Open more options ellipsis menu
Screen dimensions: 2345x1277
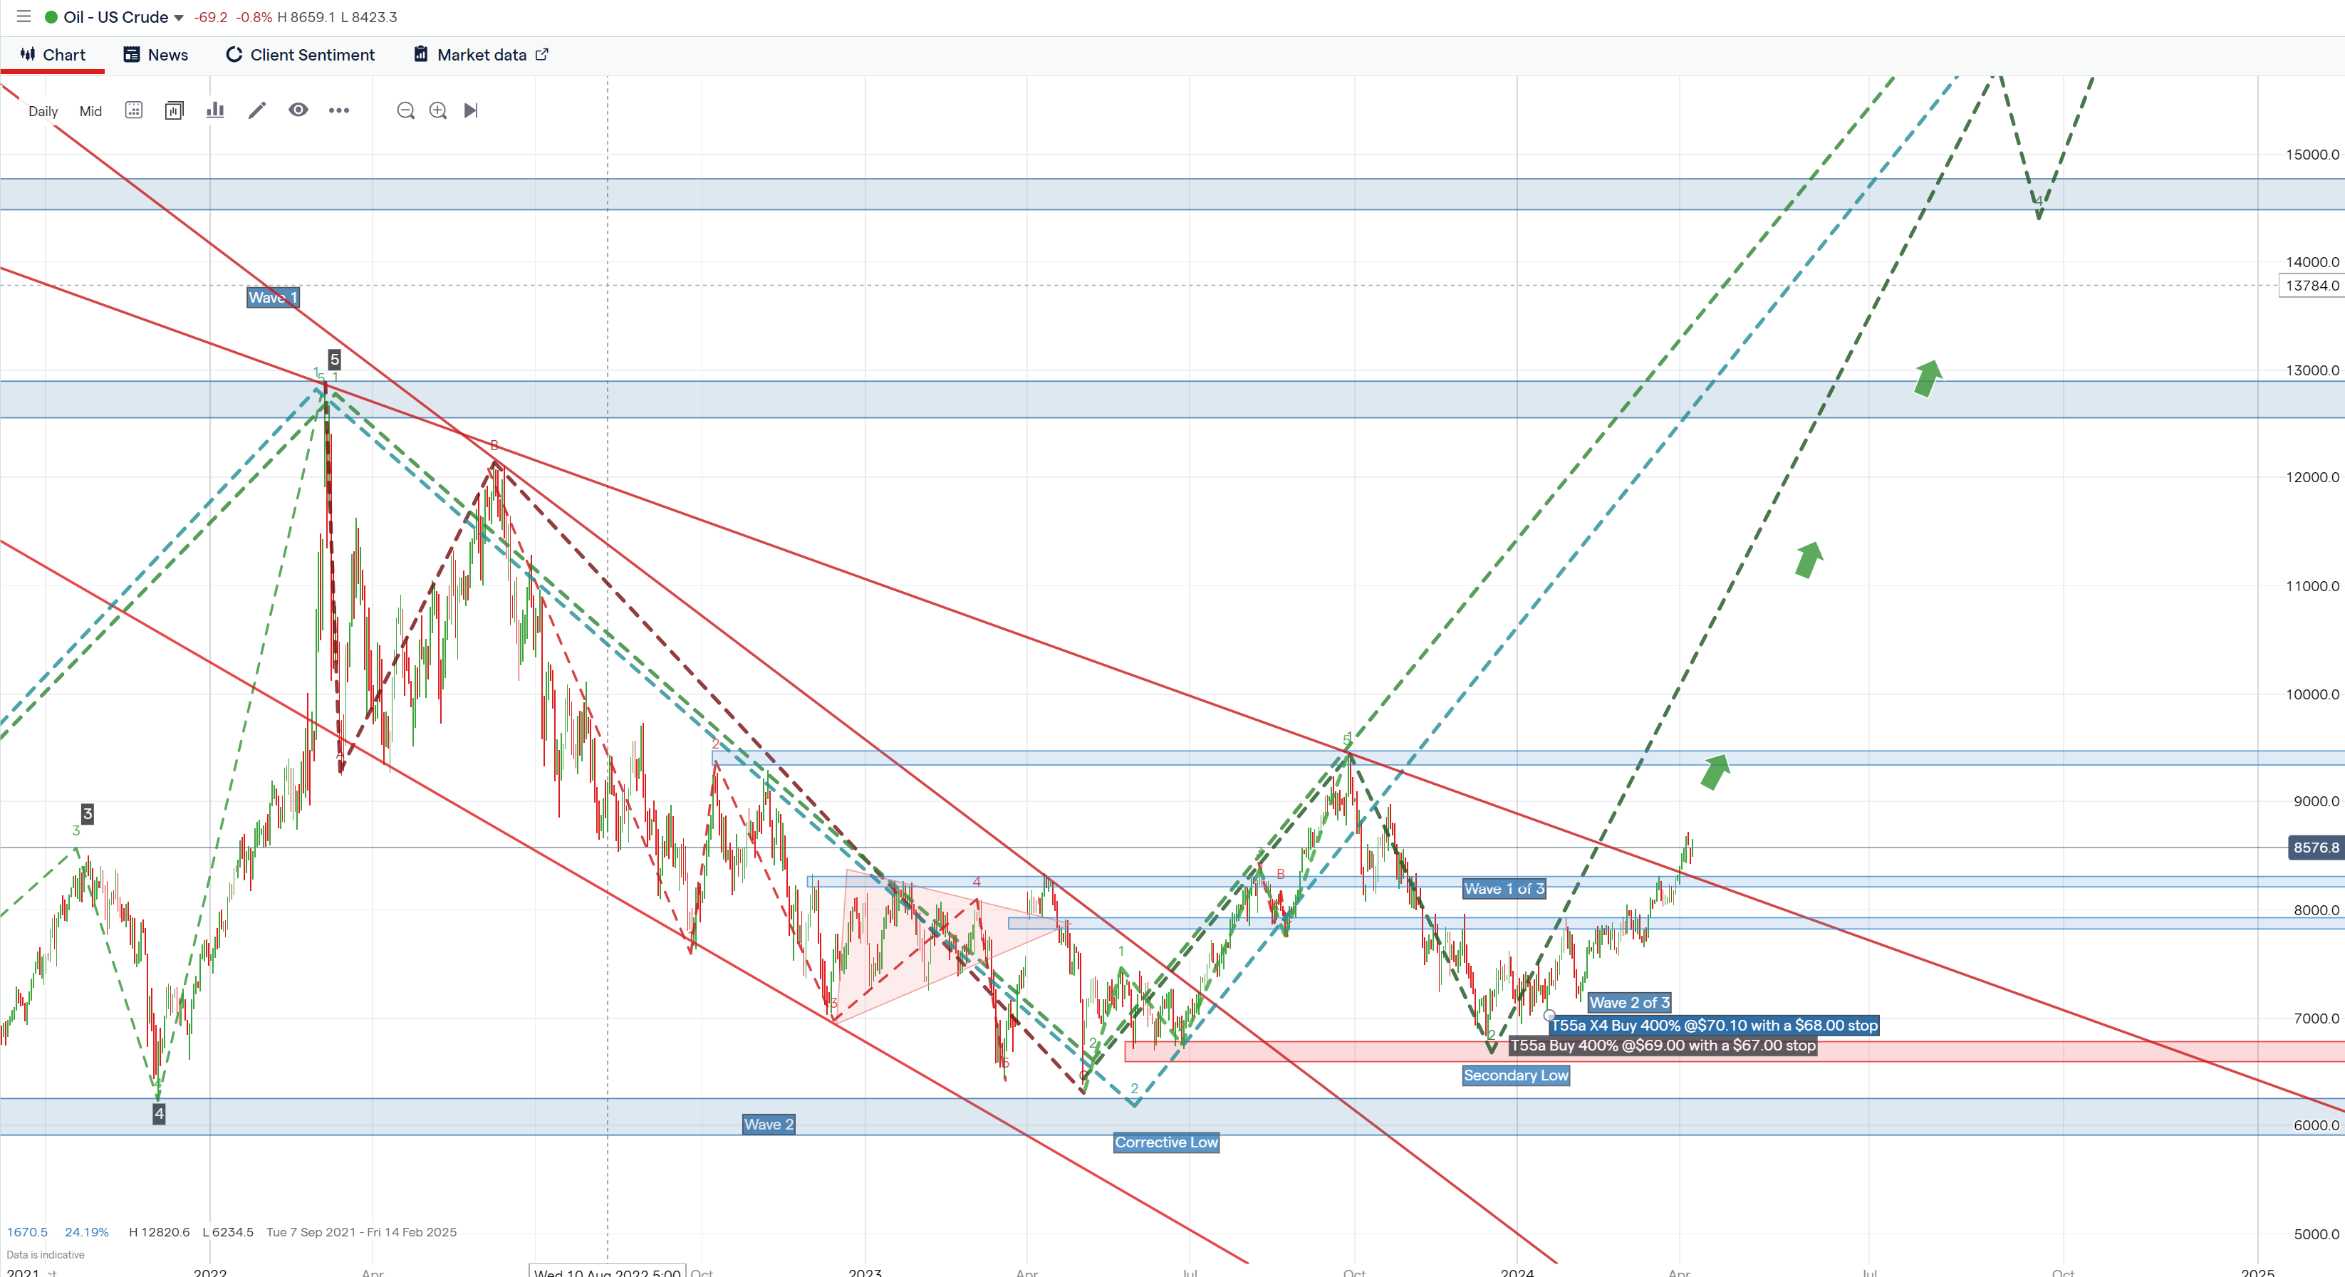(338, 110)
